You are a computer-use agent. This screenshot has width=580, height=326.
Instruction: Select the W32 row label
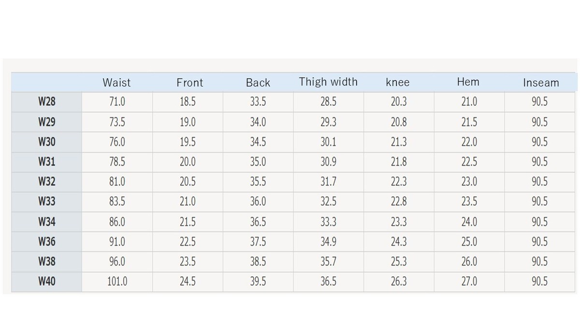(46, 182)
